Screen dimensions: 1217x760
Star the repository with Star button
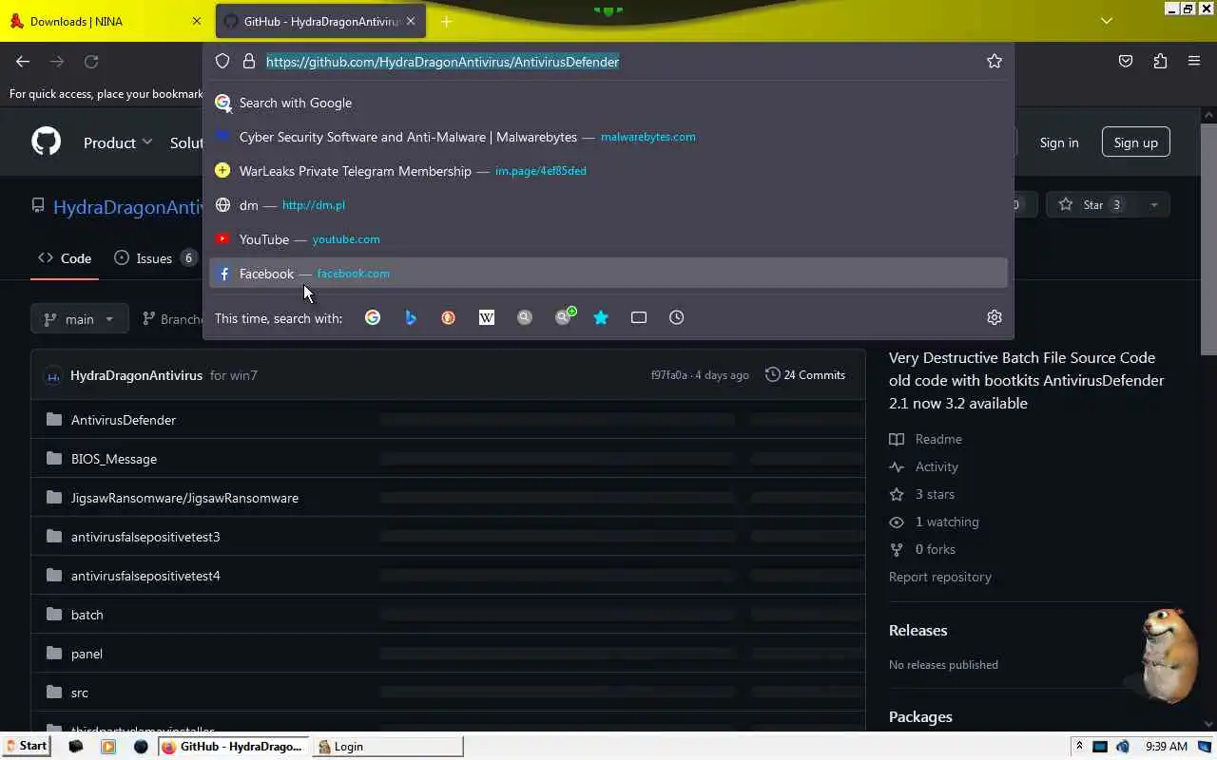[x=1091, y=205]
